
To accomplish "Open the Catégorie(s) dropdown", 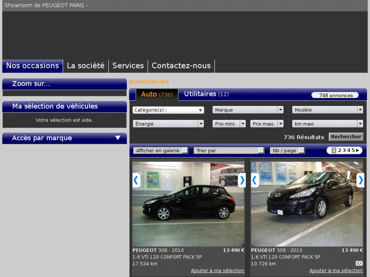I will point(168,110).
